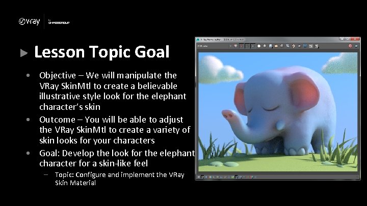Click the "Lesson Topic Goal" heading

102,51
